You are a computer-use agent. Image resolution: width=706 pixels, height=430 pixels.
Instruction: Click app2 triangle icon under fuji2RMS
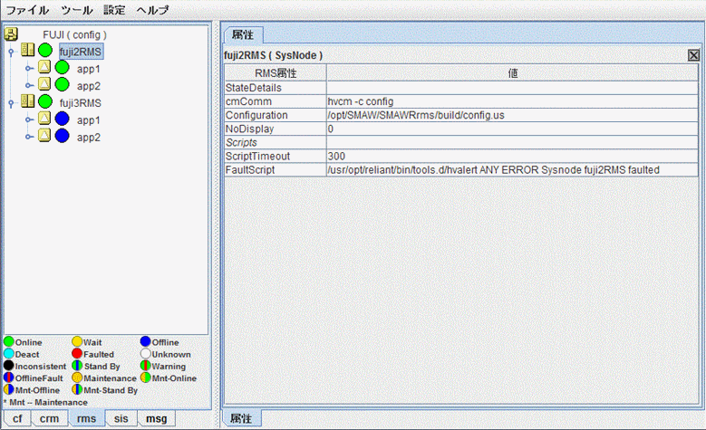coord(44,85)
